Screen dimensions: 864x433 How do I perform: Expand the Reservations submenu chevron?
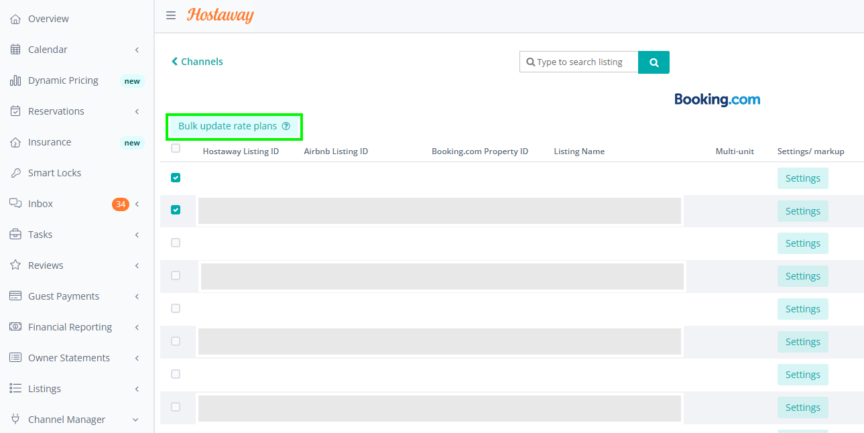pos(137,111)
